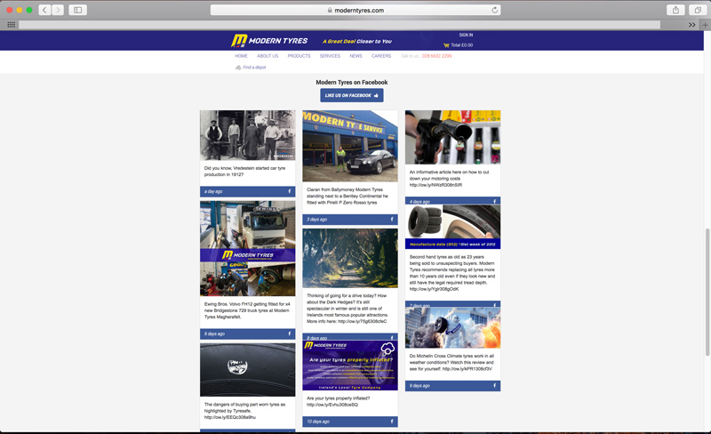This screenshot has height=434, width=711.
Task: Click the '10 days ago' timestamp
Action: coord(318,422)
